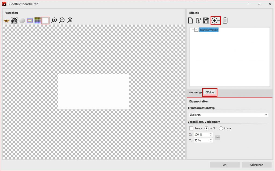Fit preview to window with magnifier

[x=70, y=20]
